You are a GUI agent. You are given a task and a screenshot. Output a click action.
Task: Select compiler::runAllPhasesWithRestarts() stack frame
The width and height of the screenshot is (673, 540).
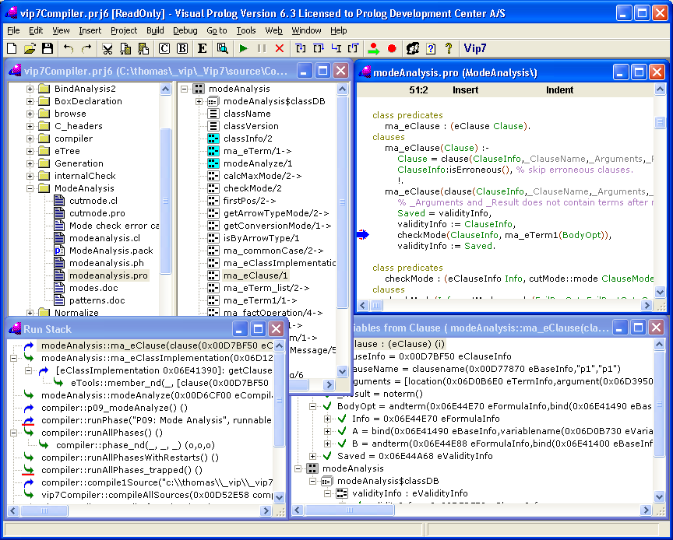[129, 458]
